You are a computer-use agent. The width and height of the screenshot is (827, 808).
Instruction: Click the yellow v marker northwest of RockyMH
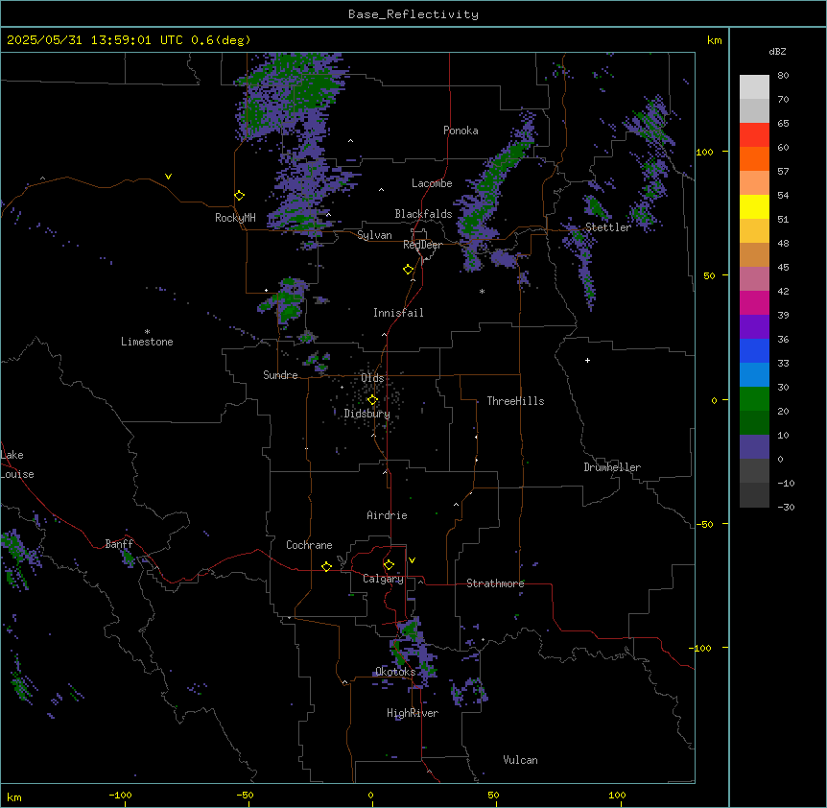(168, 177)
